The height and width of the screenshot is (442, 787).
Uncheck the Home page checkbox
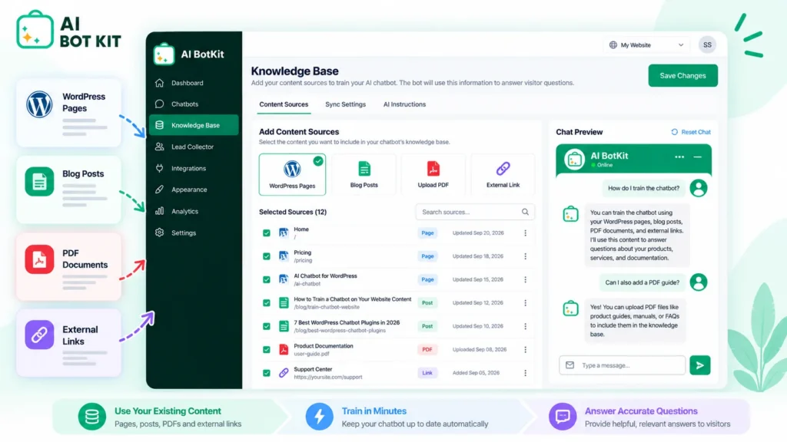coord(267,233)
